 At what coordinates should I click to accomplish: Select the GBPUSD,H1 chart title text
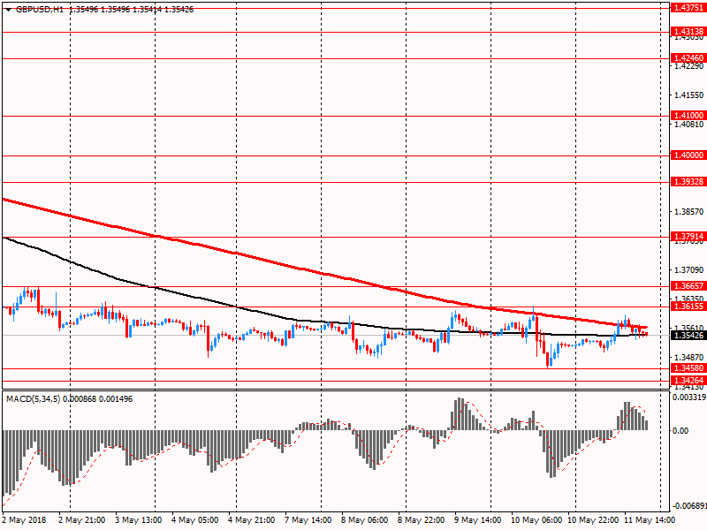[x=40, y=10]
